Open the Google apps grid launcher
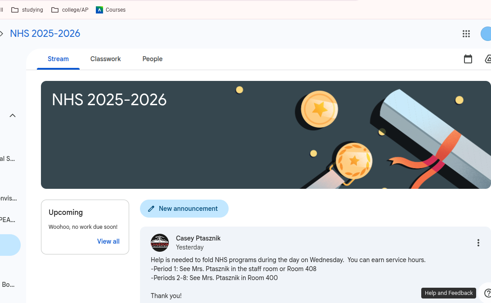The width and height of the screenshot is (491, 303). (x=466, y=34)
